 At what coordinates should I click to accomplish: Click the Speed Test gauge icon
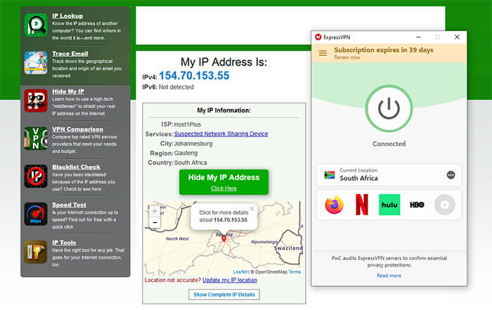tap(36, 214)
